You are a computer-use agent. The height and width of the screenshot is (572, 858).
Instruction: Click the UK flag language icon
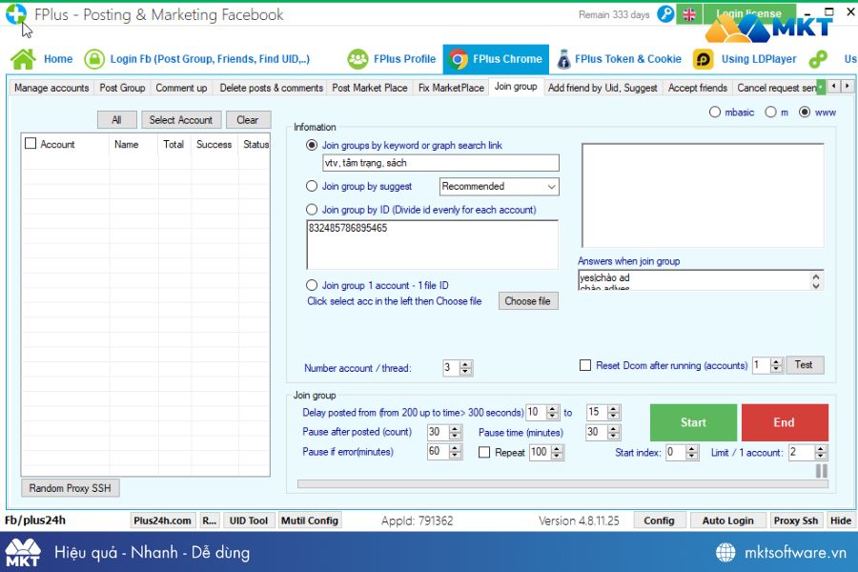coord(689,15)
